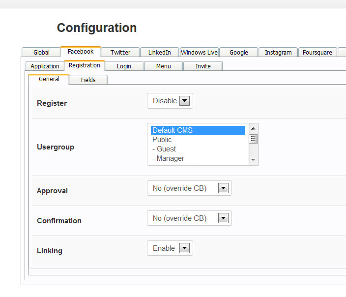Click the Usergroup field label
Screen dimensions: 346x297
pyautogui.click(x=56, y=147)
